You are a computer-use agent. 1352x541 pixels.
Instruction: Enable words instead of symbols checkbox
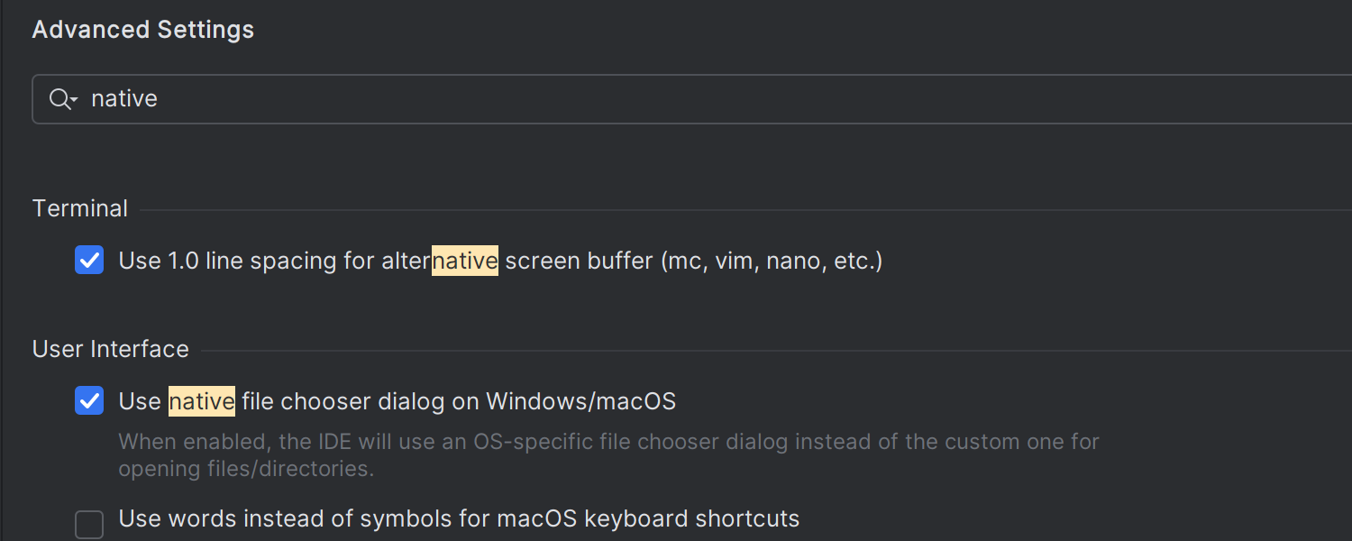89,524
